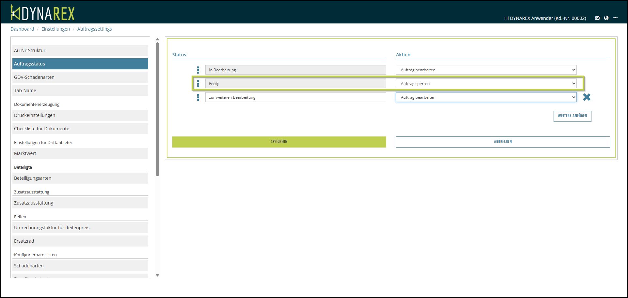The width and height of the screenshot is (628, 298).
Task: Click the DYNAREX logo
Action: [42, 13]
